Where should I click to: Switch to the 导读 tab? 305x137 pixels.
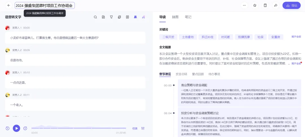(x=162, y=17)
